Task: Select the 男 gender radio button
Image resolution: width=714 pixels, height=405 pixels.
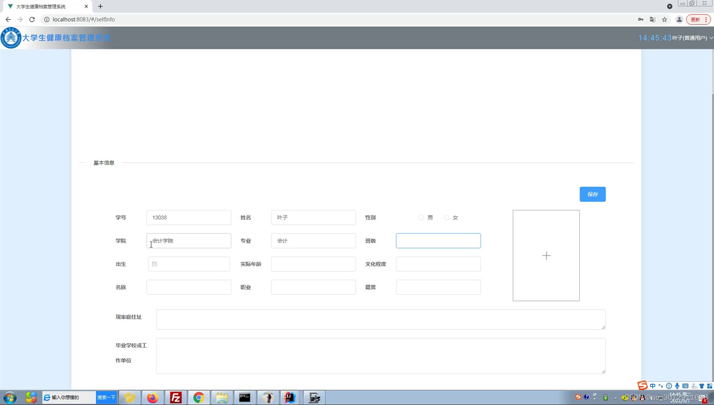Action: (421, 217)
